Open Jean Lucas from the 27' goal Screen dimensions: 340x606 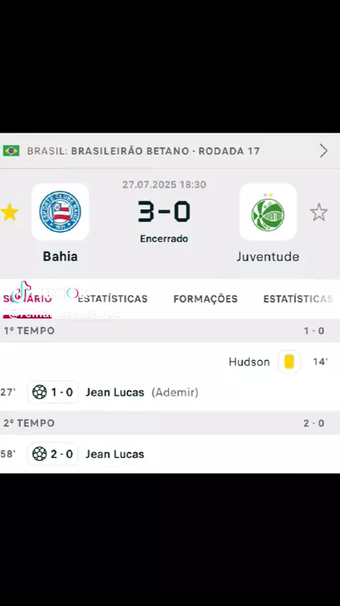pyautogui.click(x=115, y=392)
